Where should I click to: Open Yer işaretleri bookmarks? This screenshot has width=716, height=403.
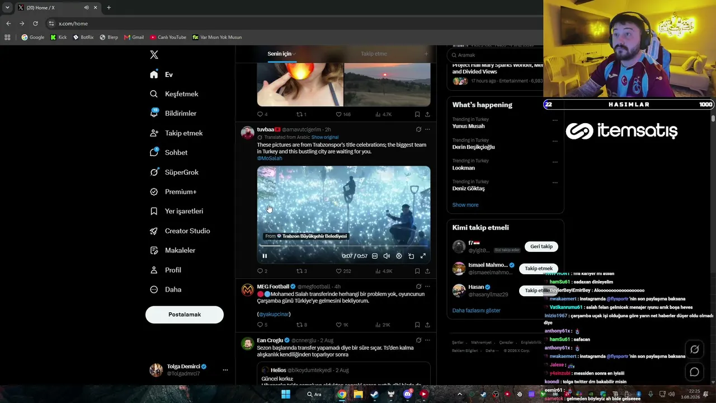(176, 212)
